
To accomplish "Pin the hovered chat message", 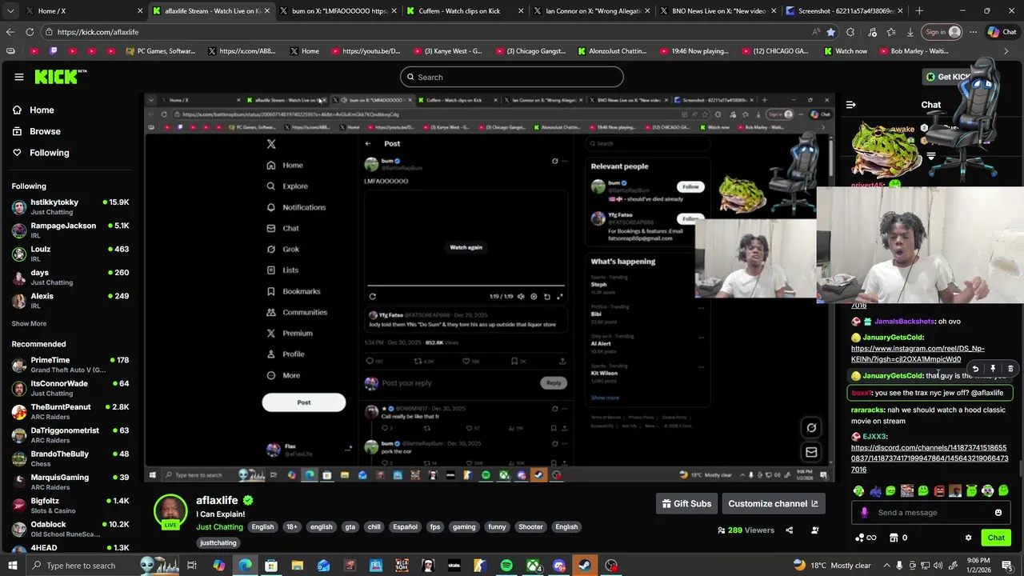I will [x=993, y=369].
